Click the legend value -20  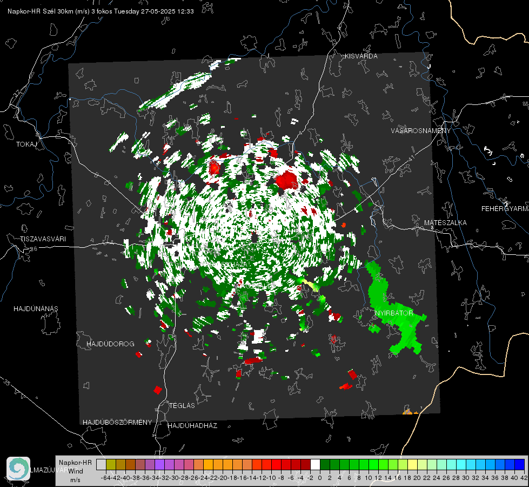coord(223,478)
